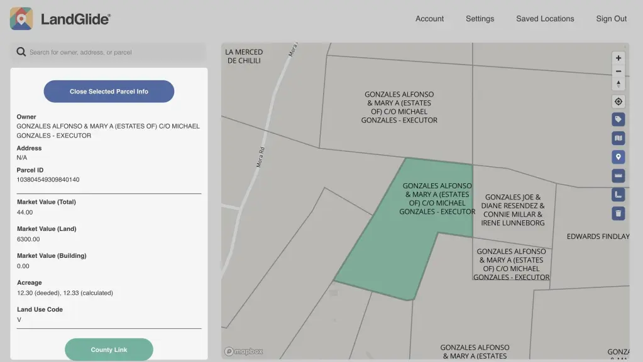Click the tag label icon
643x362 pixels.
click(618, 119)
